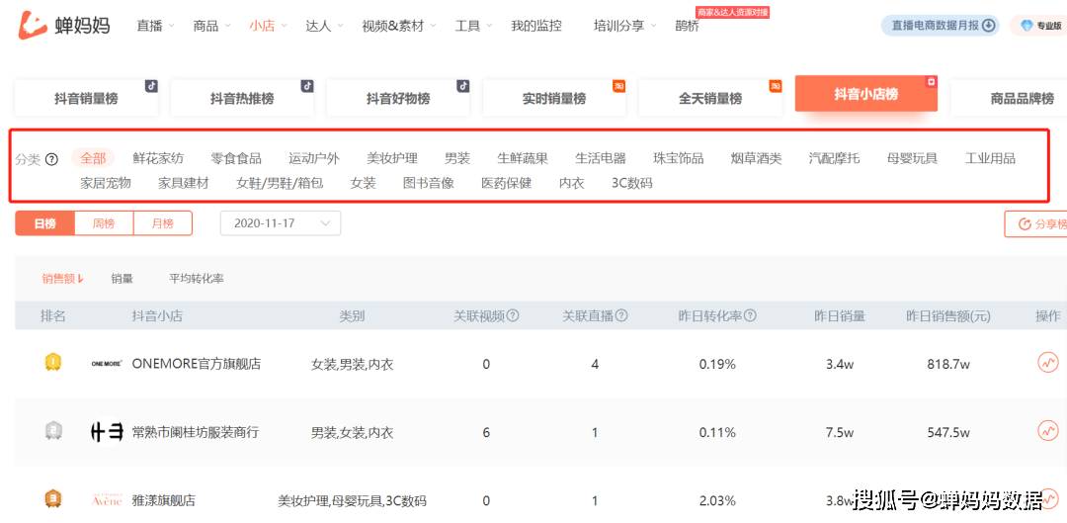Filter by 家居宠物 category
Screen dimensions: 1067x523
106,183
